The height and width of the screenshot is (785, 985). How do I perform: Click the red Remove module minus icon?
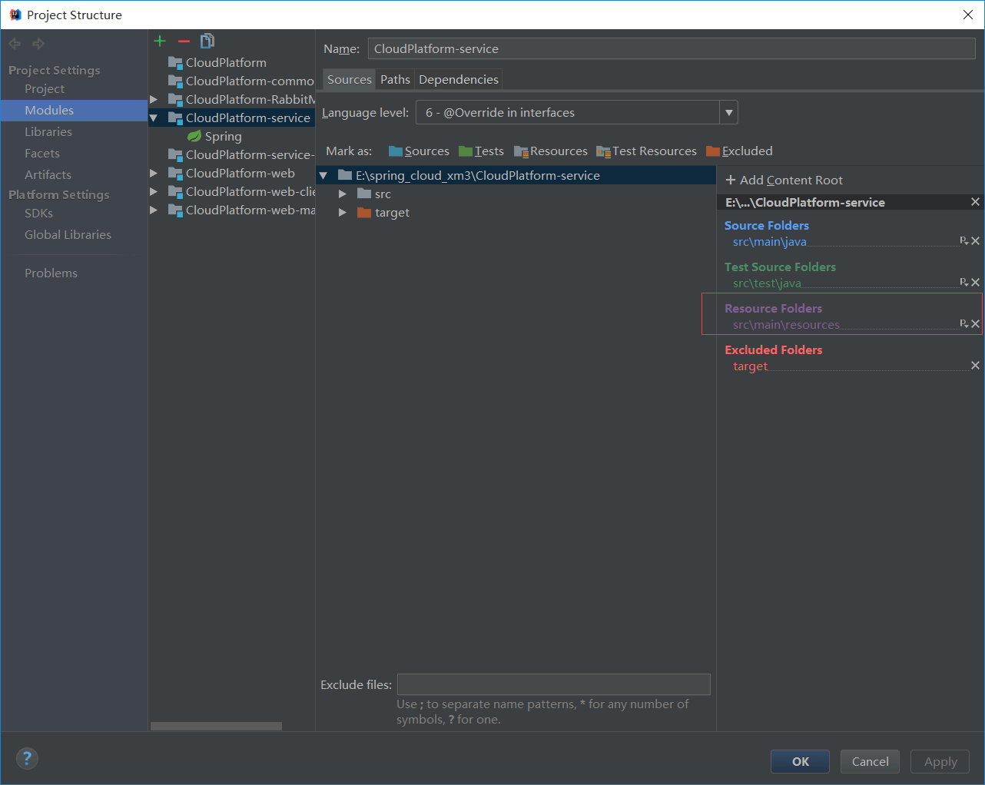tap(184, 41)
